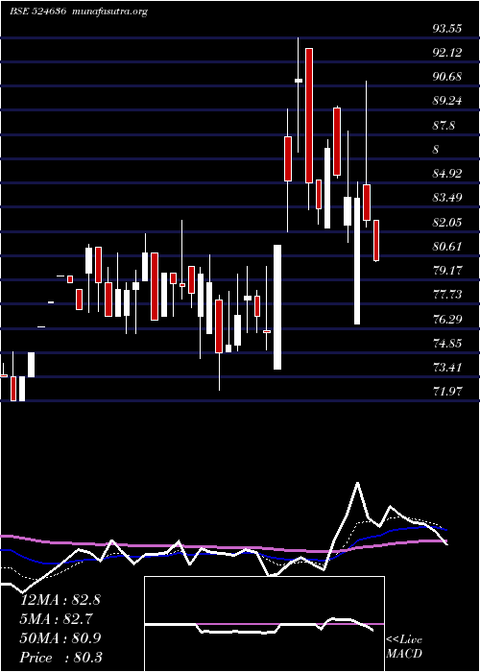Image resolution: width=480 pixels, height=672 pixels.
Task: Click the Live MACD label
Action: (404, 647)
